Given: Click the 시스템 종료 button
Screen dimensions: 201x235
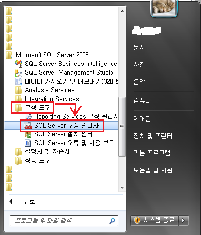Looking at the screenshot, I should 154,221.
